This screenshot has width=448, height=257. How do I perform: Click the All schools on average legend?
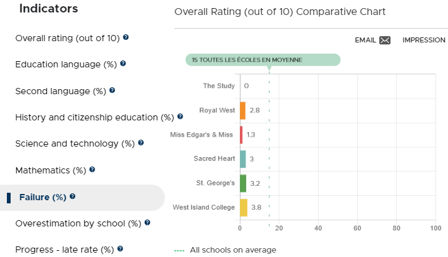click(x=225, y=250)
